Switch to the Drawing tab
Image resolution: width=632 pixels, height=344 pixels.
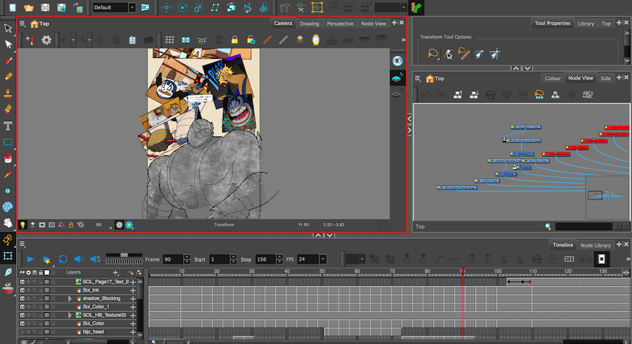309,24
